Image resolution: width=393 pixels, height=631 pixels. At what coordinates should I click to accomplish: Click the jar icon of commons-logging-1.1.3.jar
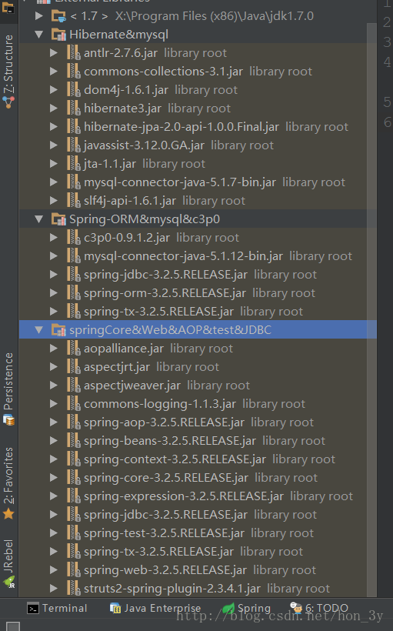click(73, 404)
